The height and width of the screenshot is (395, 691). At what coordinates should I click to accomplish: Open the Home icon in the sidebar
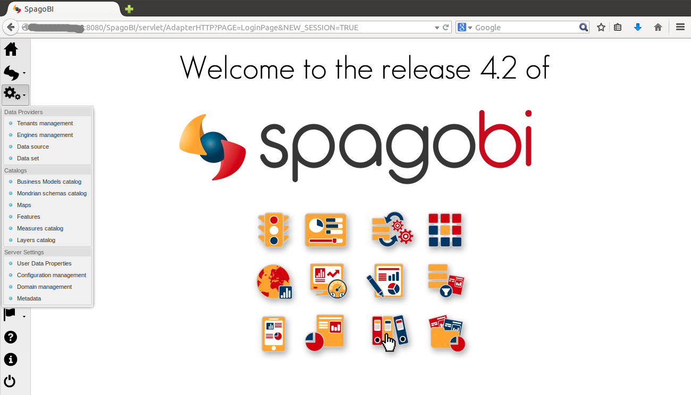11,50
